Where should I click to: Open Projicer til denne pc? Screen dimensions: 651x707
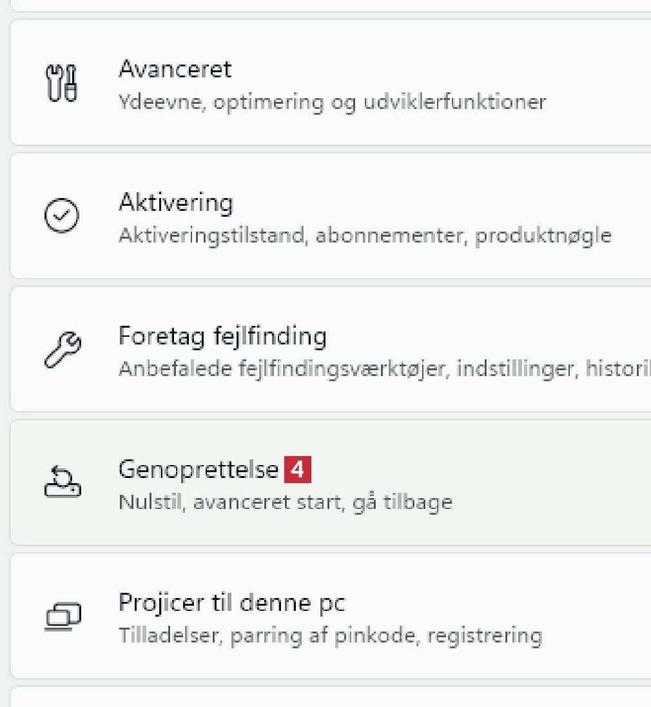[231, 603]
